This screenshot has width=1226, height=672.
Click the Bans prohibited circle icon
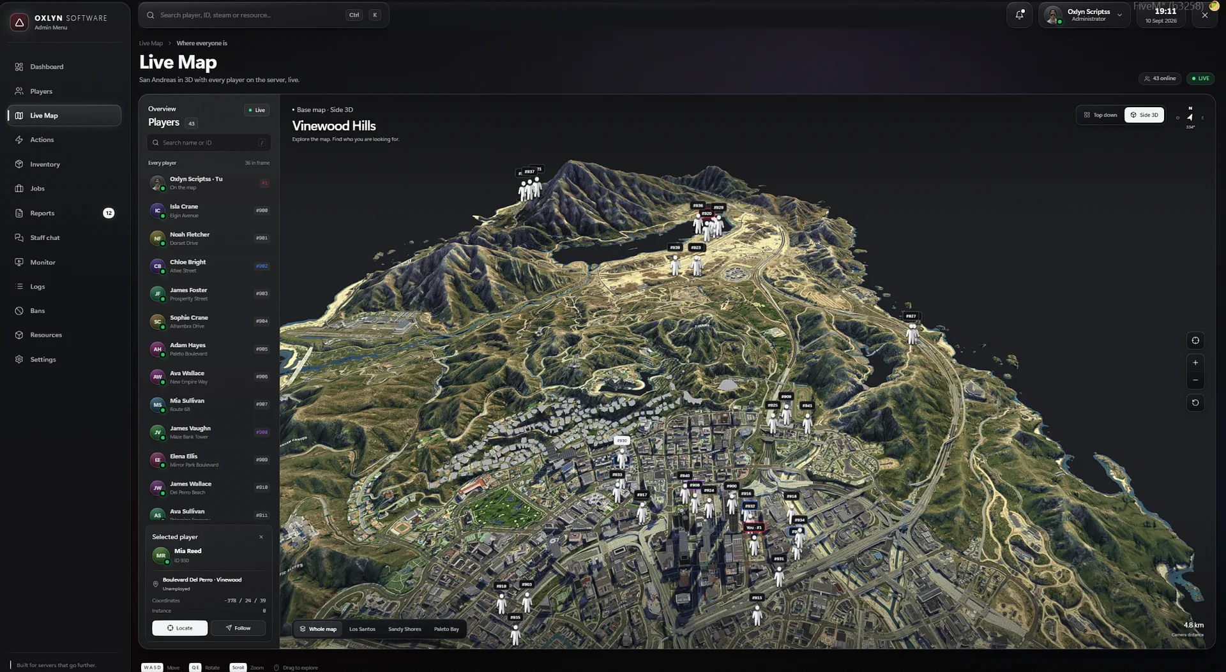19,311
